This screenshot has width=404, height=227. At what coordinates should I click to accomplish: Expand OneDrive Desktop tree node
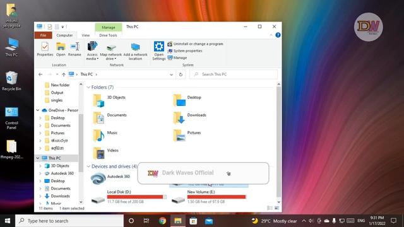40,118
